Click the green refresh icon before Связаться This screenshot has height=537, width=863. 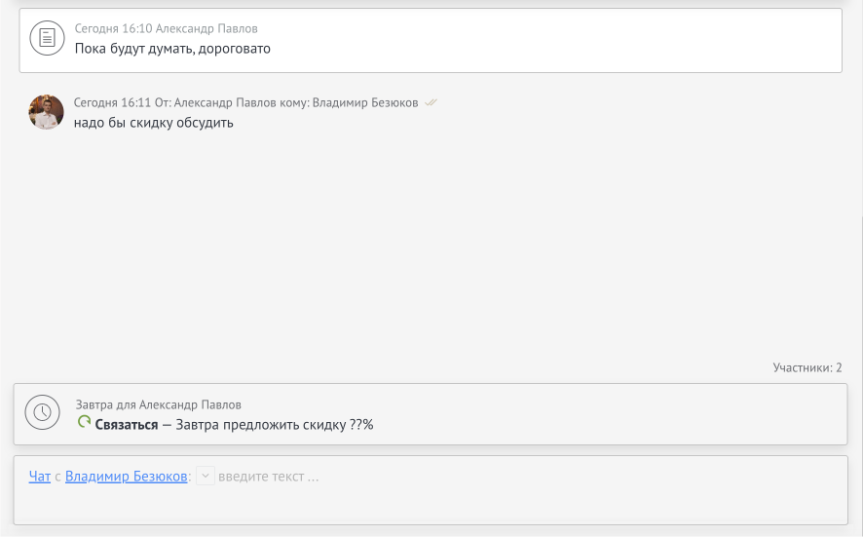tap(84, 423)
